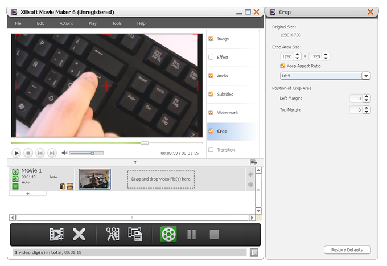Stop the conversion in the bottom toolbar
The height and width of the screenshot is (266, 387).
(x=214, y=234)
